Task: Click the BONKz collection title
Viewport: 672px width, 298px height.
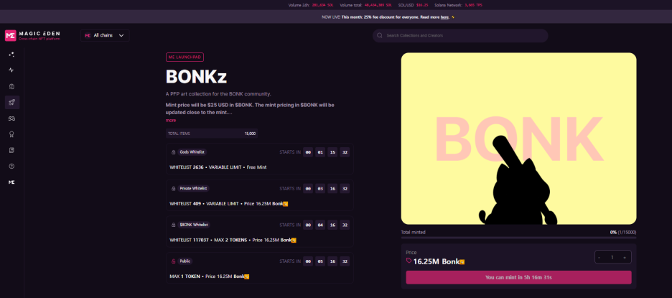Action: [x=196, y=77]
